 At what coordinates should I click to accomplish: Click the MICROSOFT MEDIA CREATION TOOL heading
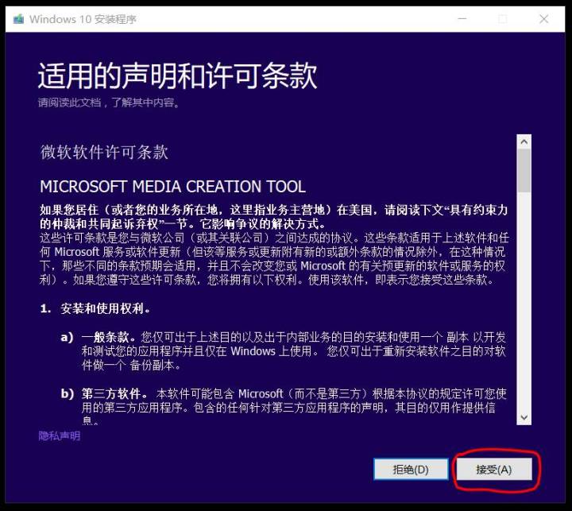pos(173,187)
